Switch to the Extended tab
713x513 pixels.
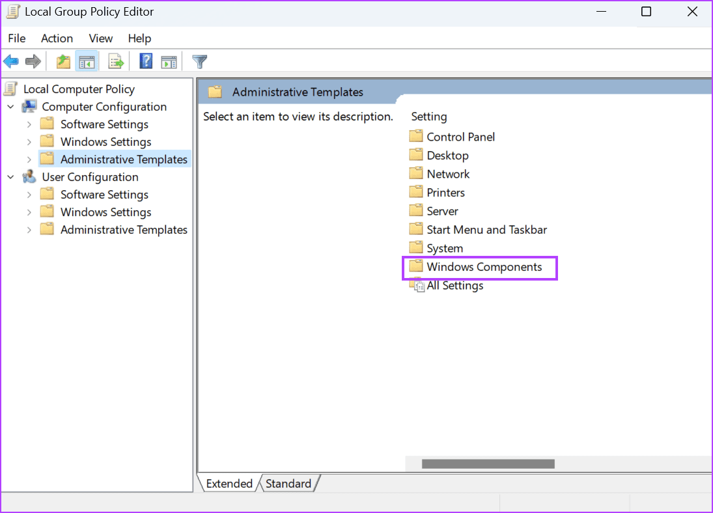pos(229,483)
